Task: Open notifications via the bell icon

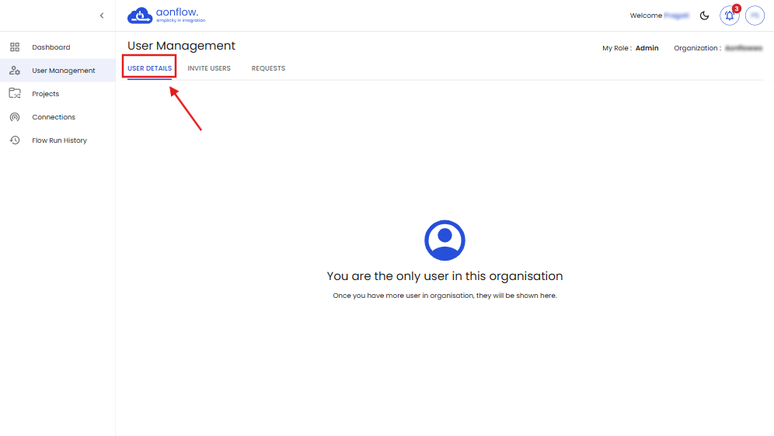Action: (729, 16)
